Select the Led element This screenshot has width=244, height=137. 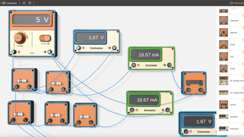point(231,57)
